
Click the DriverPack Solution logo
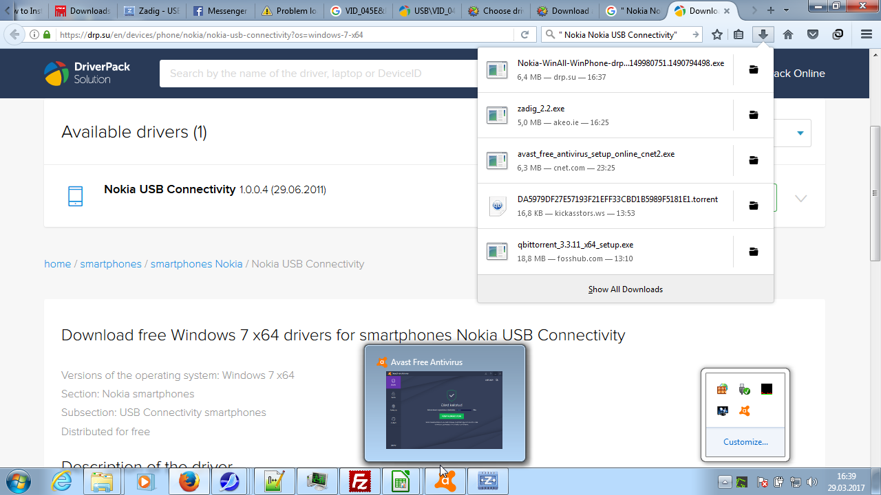click(x=87, y=73)
